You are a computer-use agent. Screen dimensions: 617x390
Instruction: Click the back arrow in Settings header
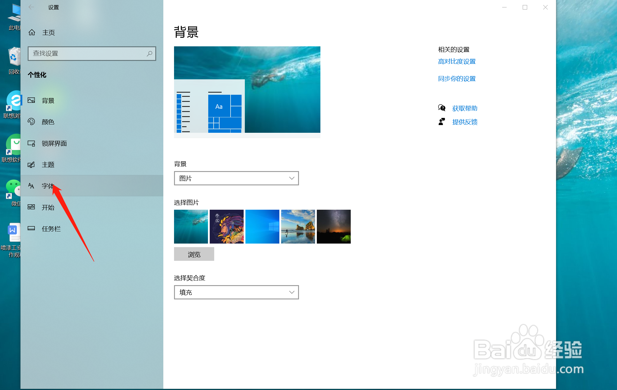click(31, 7)
